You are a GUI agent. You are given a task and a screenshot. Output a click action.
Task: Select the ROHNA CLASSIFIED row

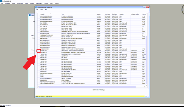91,73
